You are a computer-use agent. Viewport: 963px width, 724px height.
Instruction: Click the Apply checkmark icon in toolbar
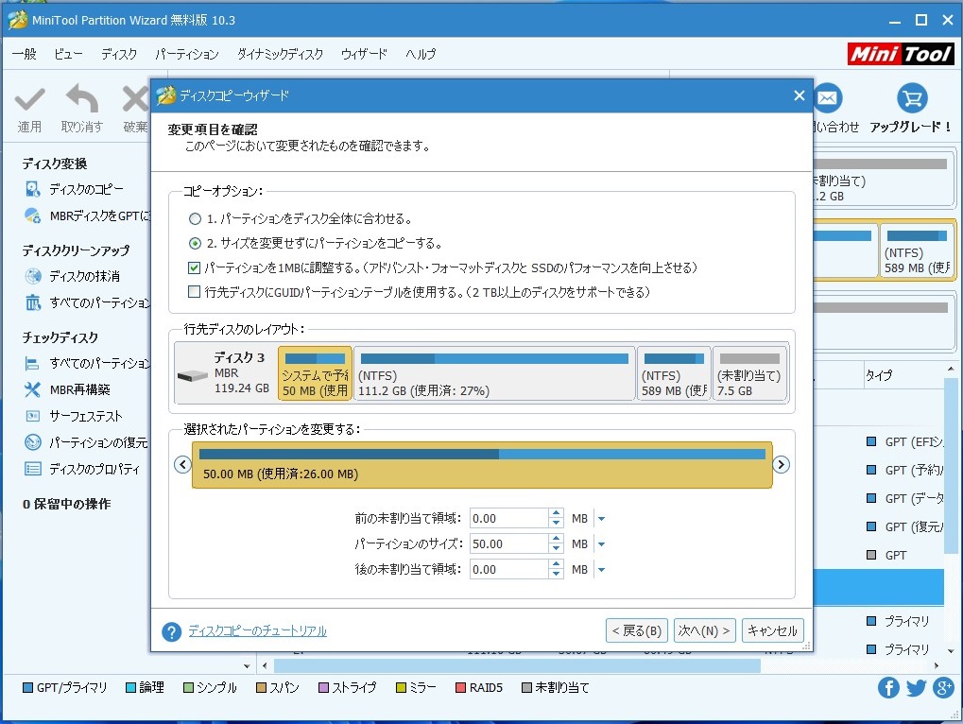click(29, 98)
